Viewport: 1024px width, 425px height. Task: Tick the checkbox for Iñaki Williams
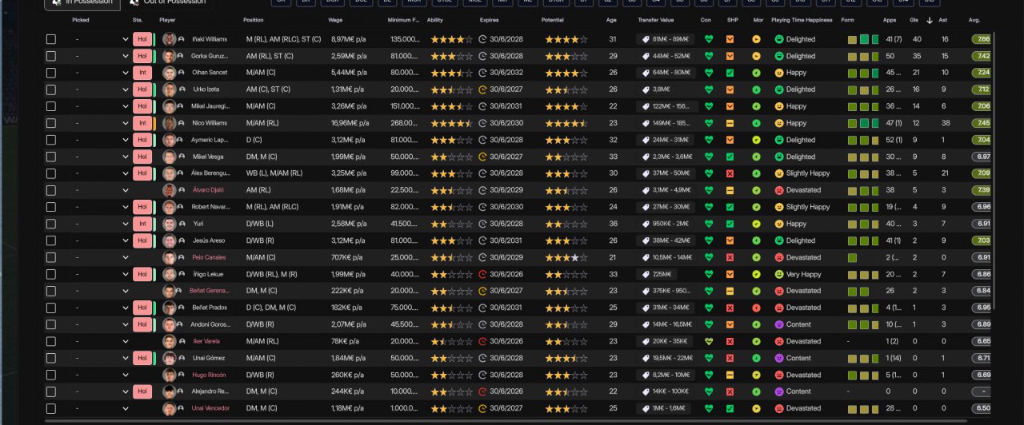click(x=51, y=39)
